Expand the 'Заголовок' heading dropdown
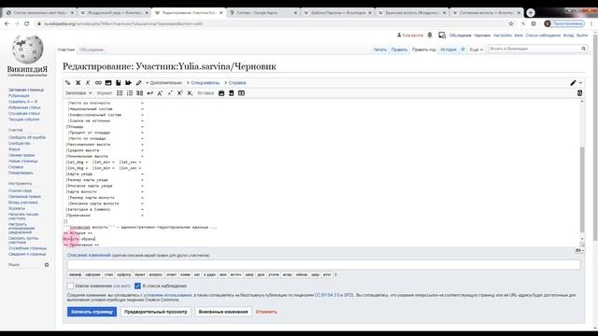This screenshot has height=336, width=598. pos(78,93)
